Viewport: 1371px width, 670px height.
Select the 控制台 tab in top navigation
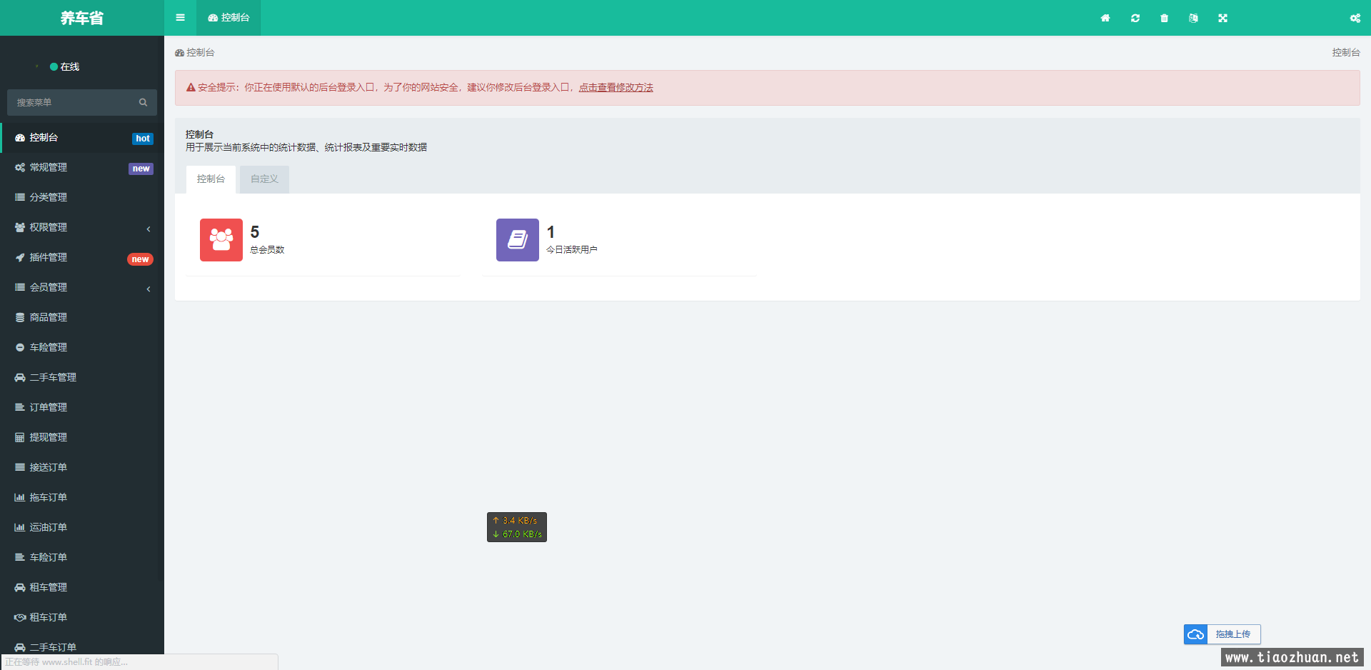[x=228, y=18]
